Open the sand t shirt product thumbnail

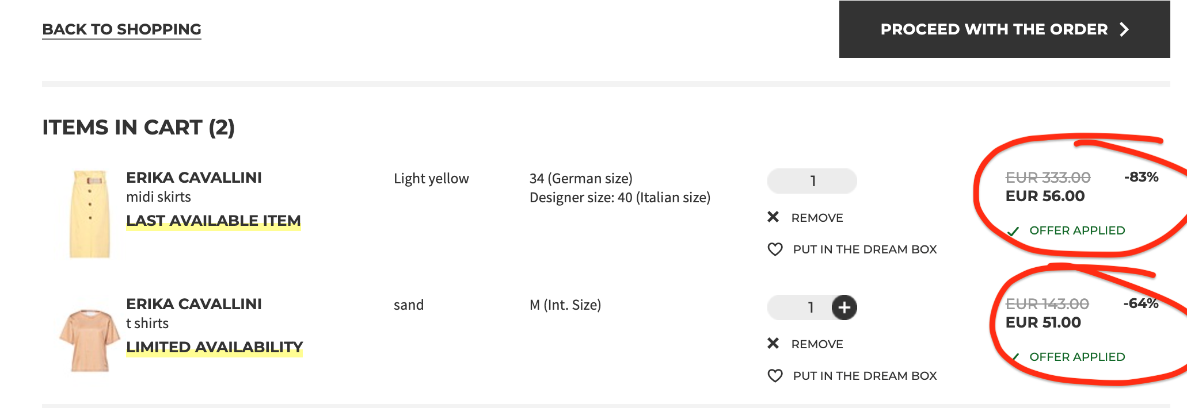coord(89,340)
